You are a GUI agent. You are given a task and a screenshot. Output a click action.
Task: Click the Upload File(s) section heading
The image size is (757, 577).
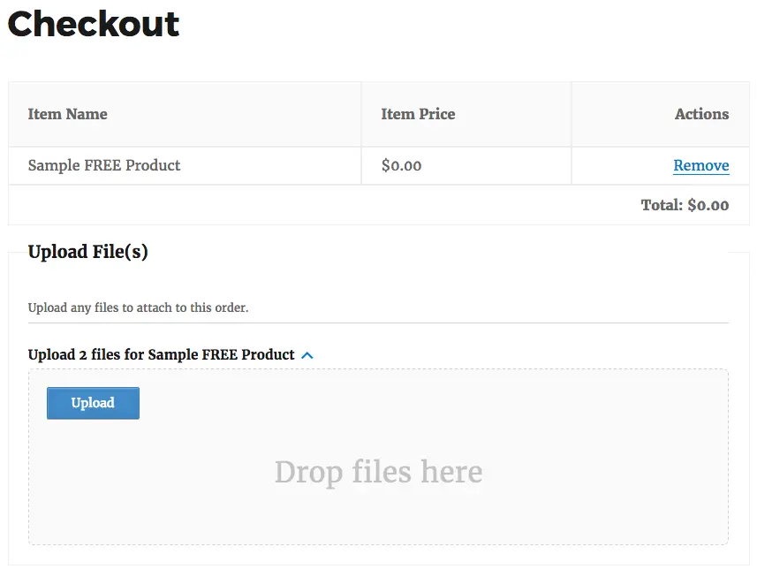pyautogui.click(x=88, y=252)
